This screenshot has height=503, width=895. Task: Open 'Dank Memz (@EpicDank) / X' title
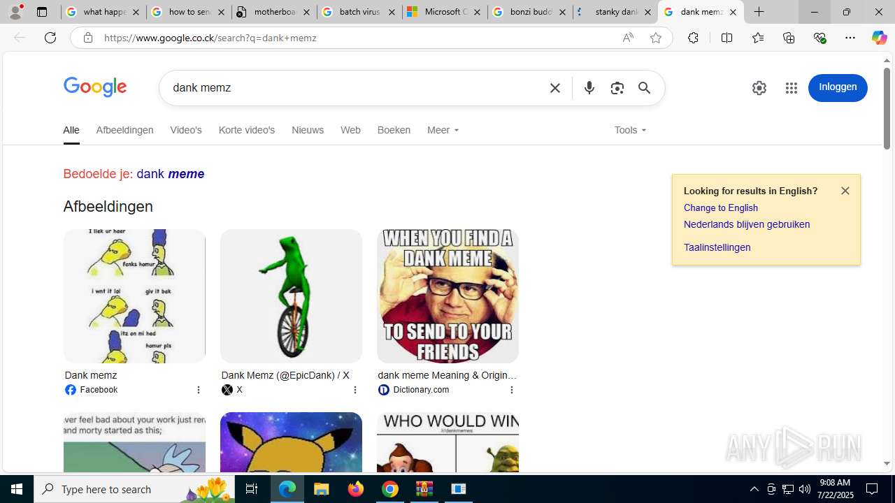click(285, 375)
